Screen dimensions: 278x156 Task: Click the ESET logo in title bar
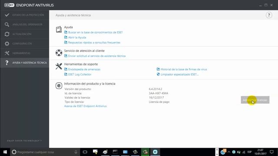9,5
